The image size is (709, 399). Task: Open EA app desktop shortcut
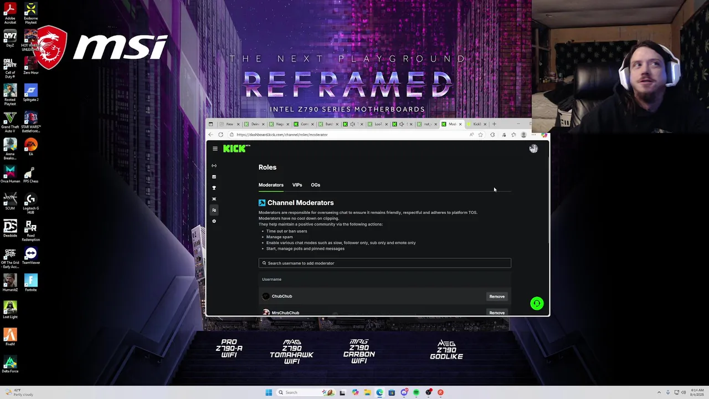click(30, 147)
